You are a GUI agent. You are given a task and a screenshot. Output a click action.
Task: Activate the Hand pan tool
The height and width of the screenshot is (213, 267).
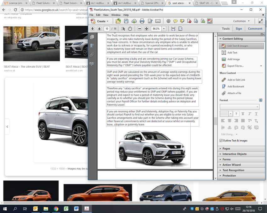(130, 29)
